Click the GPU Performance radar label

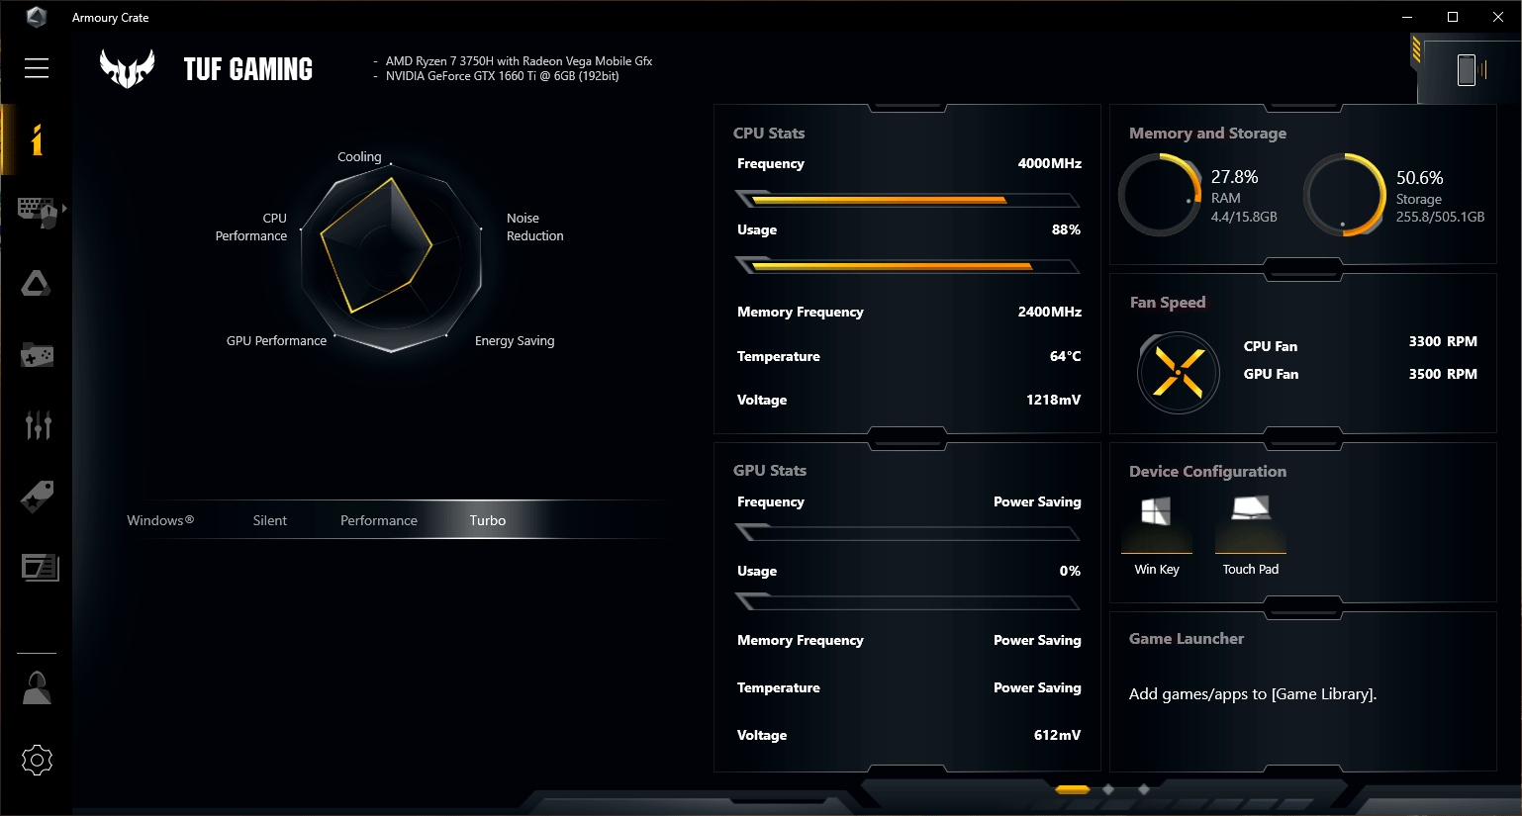(276, 340)
